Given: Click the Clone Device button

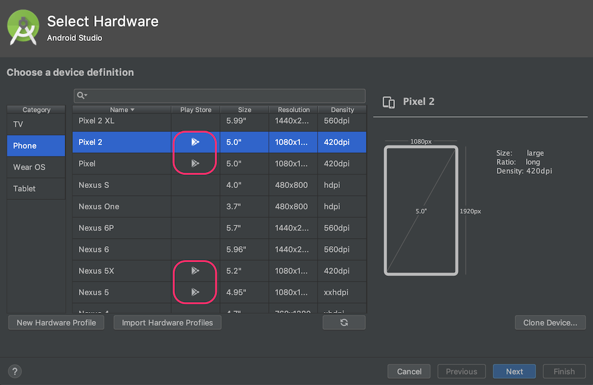Looking at the screenshot, I should coord(550,323).
